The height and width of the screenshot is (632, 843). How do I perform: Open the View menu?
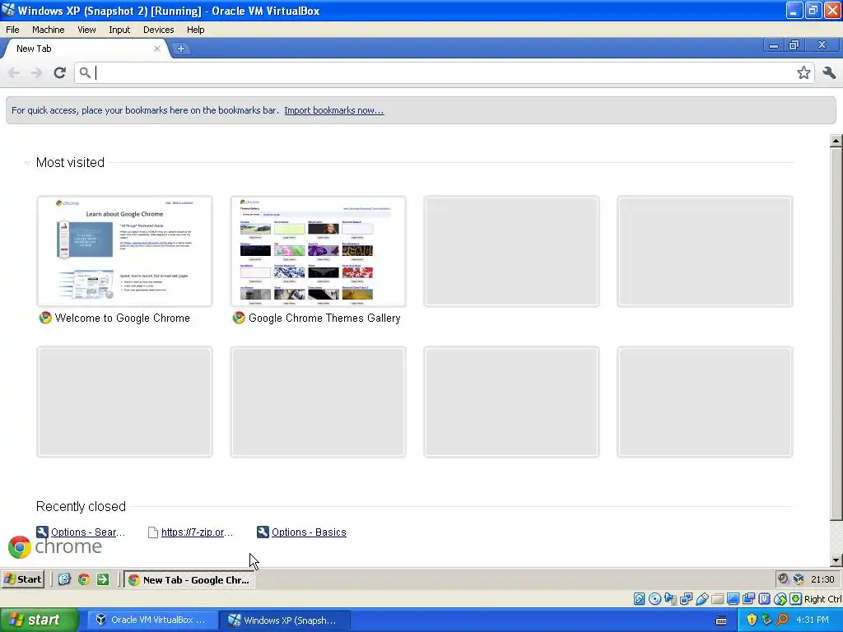(x=86, y=30)
